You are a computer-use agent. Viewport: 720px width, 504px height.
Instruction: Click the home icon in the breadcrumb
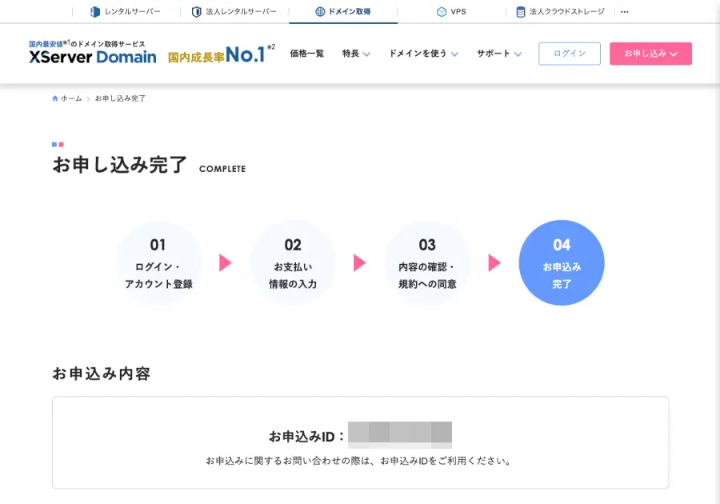click(54, 98)
